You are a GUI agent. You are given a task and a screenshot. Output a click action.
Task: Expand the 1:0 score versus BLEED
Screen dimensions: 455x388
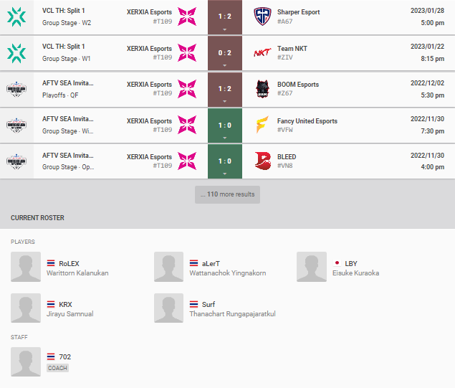click(x=225, y=161)
